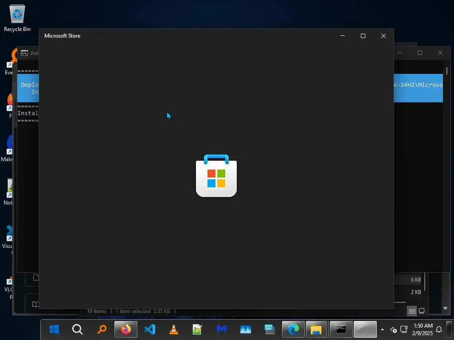The width and height of the screenshot is (454, 340).
Task: Open the notifications bell icon
Action: coord(439,329)
